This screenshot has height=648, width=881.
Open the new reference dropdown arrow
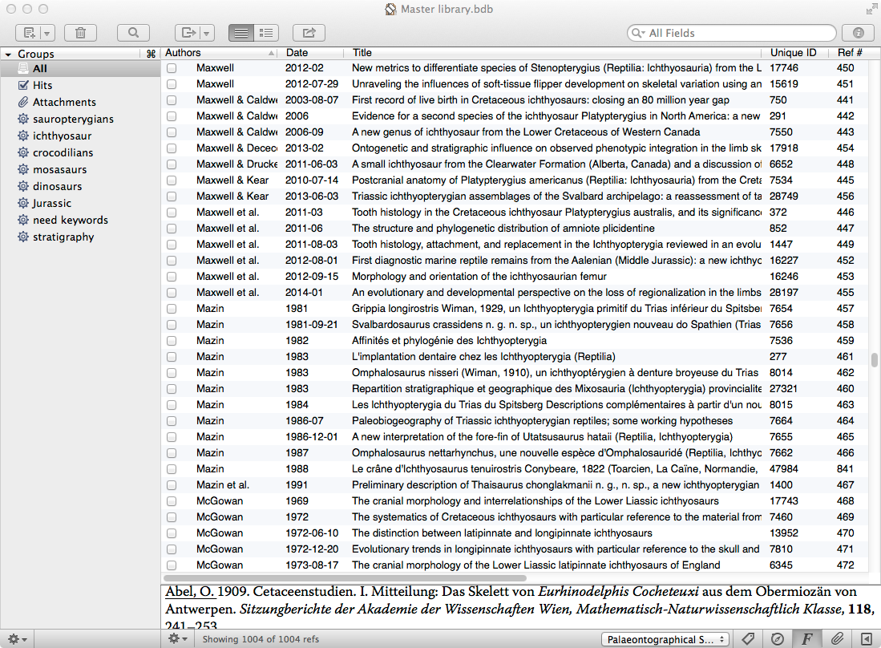47,33
